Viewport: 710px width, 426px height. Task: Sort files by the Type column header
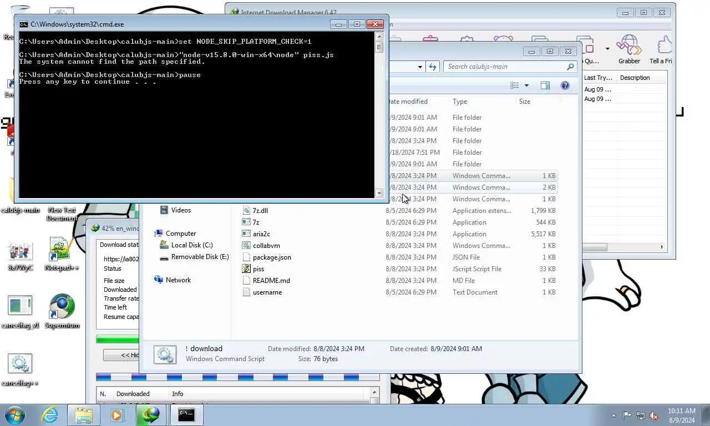481,102
